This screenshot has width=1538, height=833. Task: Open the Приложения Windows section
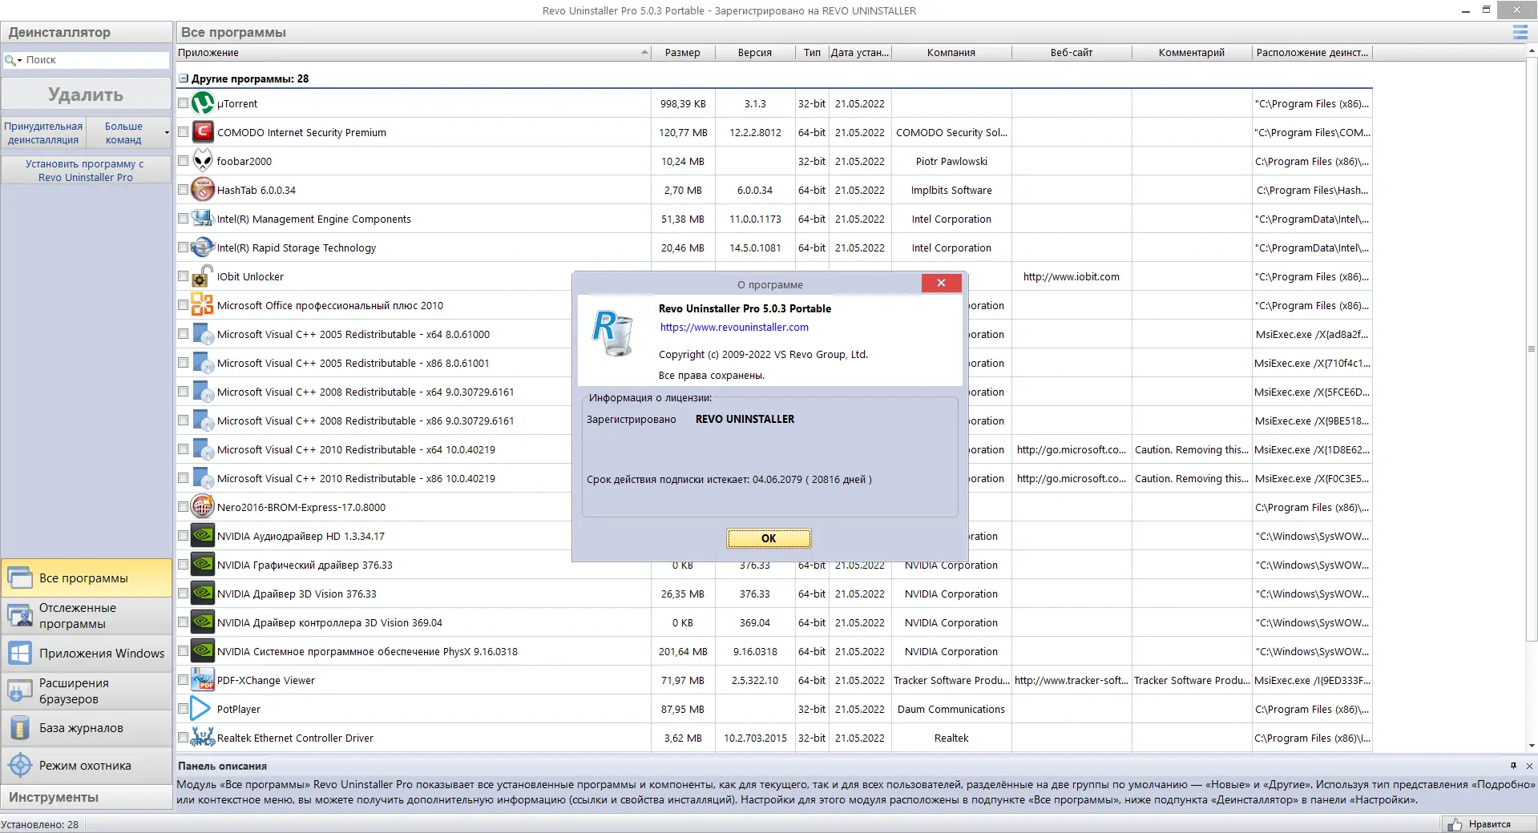click(x=87, y=654)
